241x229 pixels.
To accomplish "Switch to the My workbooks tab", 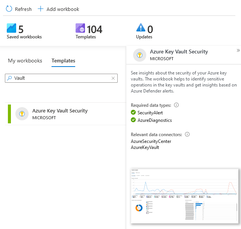I will pyautogui.click(x=25, y=61).
